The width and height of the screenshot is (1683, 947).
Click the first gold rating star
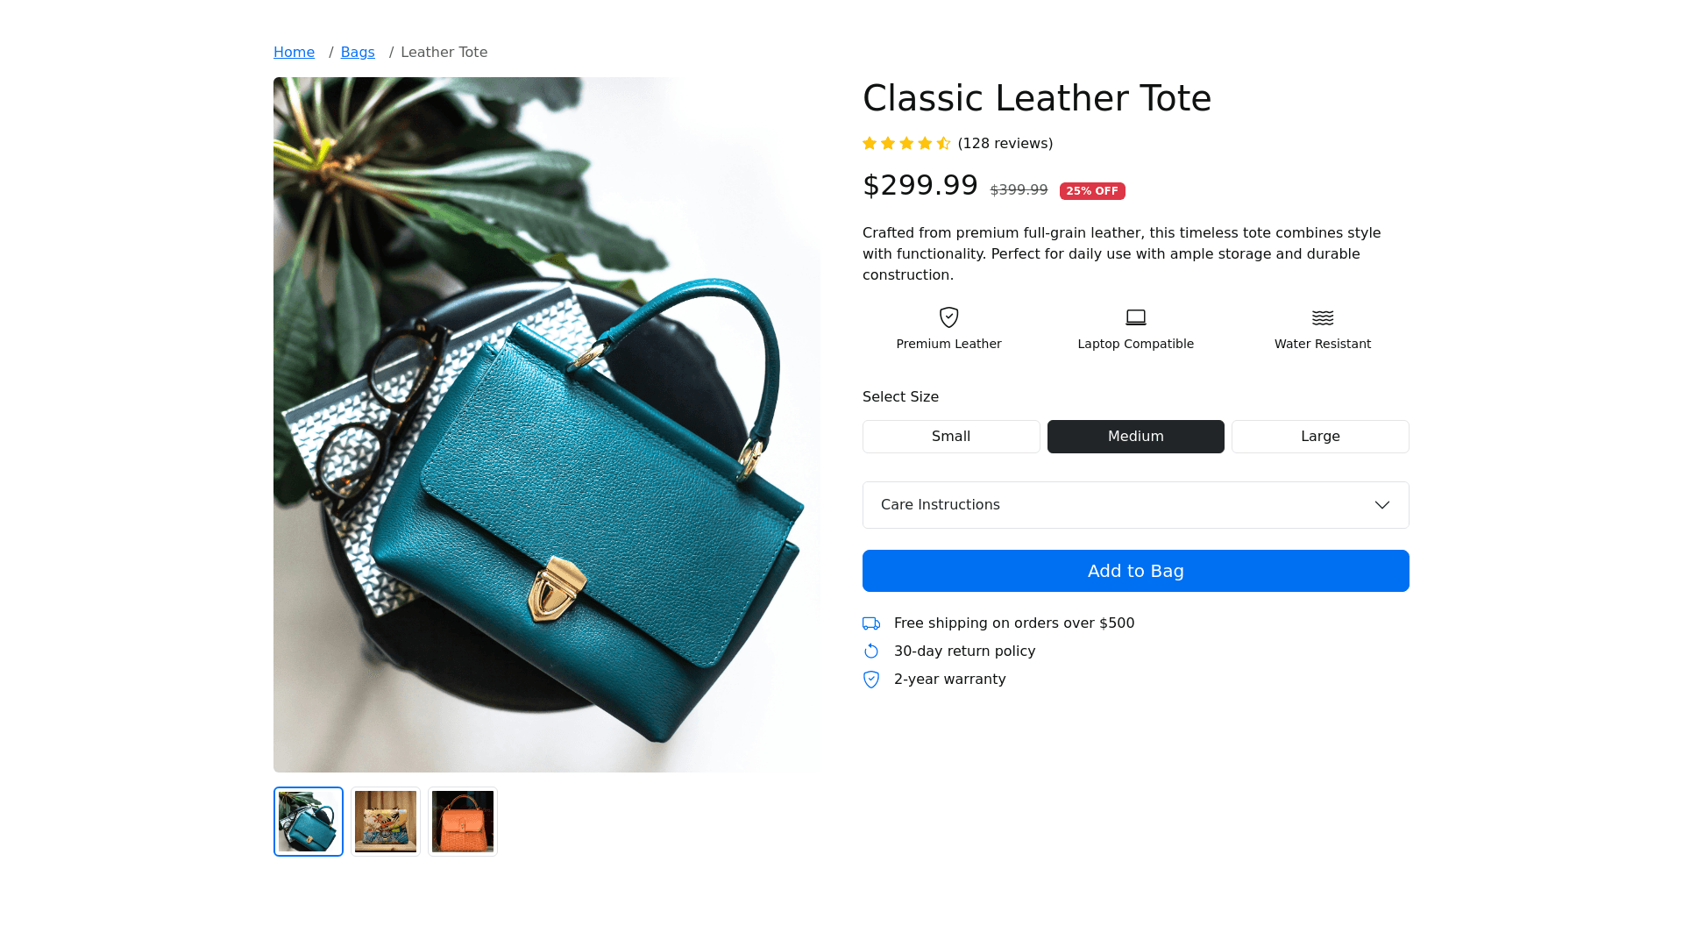[x=870, y=143]
